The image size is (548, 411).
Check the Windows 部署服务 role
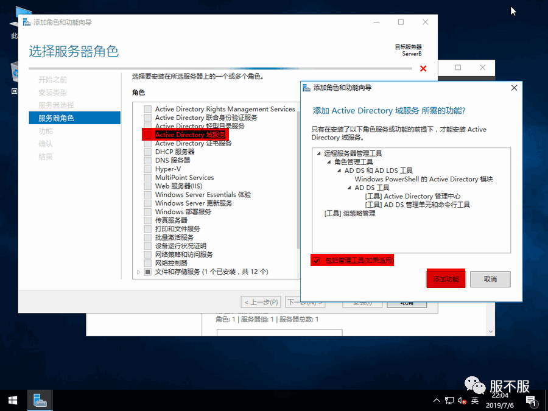click(x=148, y=212)
